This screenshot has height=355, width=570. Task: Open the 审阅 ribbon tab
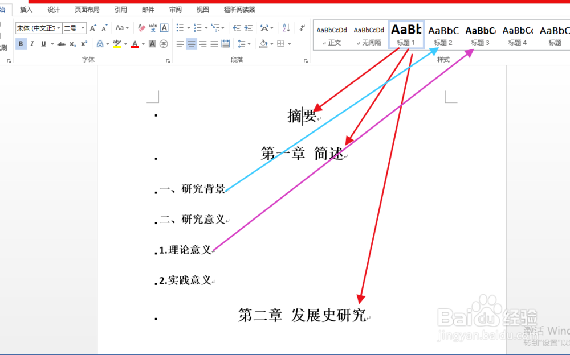[x=175, y=9]
